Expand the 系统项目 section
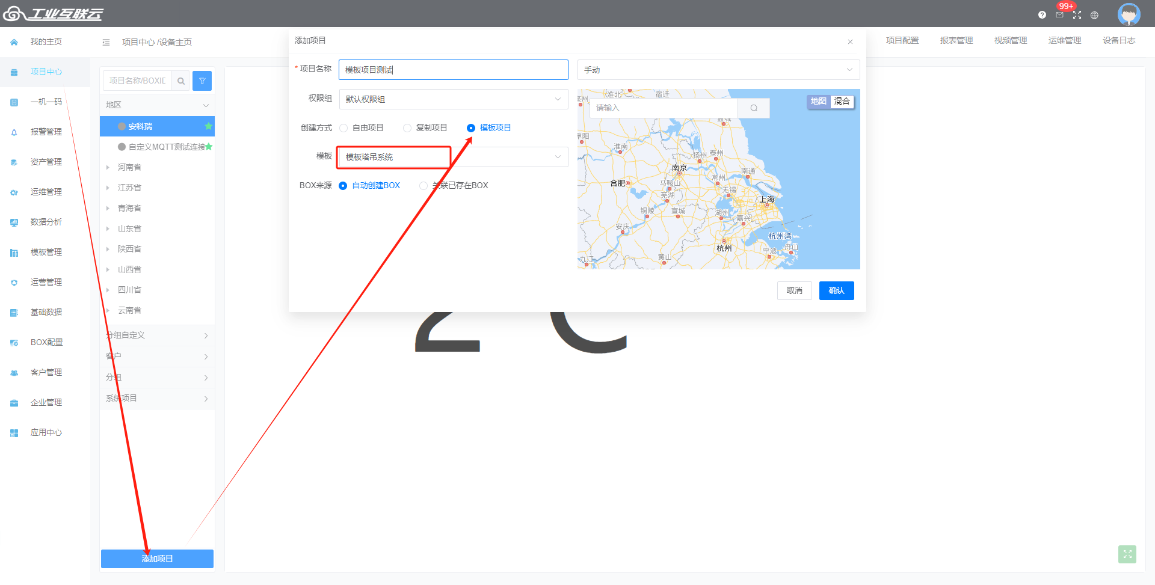Screen dimensions: 1155x585 pyautogui.click(x=157, y=399)
